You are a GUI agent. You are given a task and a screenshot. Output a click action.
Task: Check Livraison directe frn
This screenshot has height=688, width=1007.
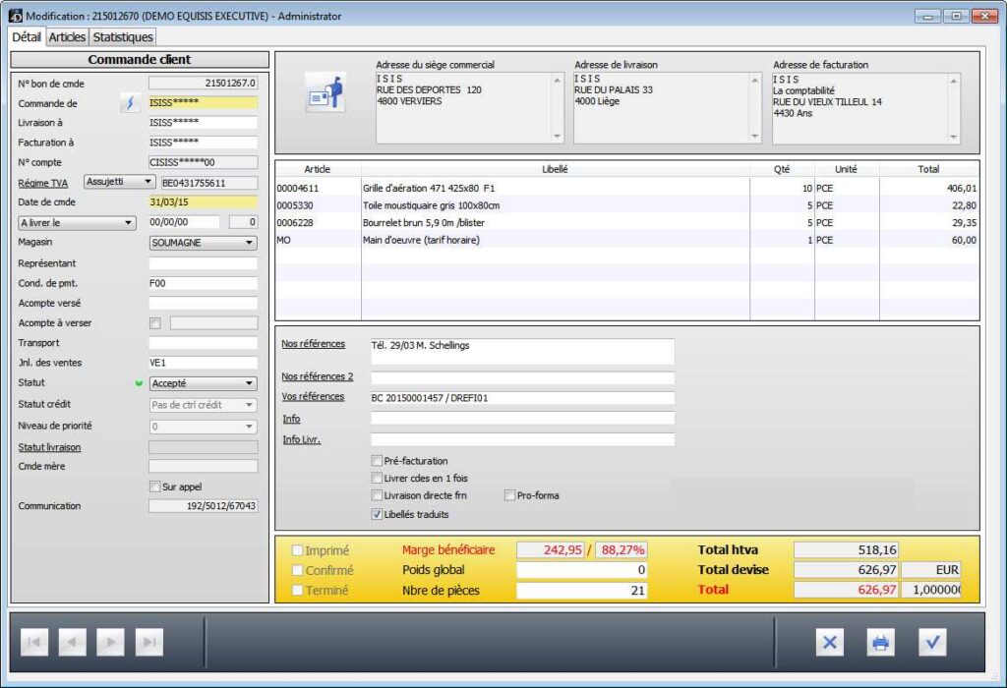click(x=377, y=495)
